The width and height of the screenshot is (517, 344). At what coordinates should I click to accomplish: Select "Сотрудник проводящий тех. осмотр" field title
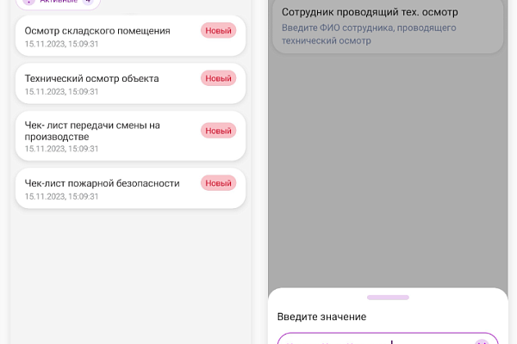tap(370, 12)
